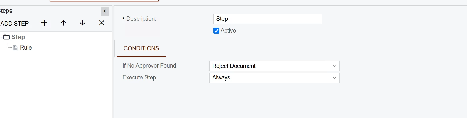Collapse the Steps panel with the left arrow
Viewport: 467px width, 118px height.
tap(105, 12)
